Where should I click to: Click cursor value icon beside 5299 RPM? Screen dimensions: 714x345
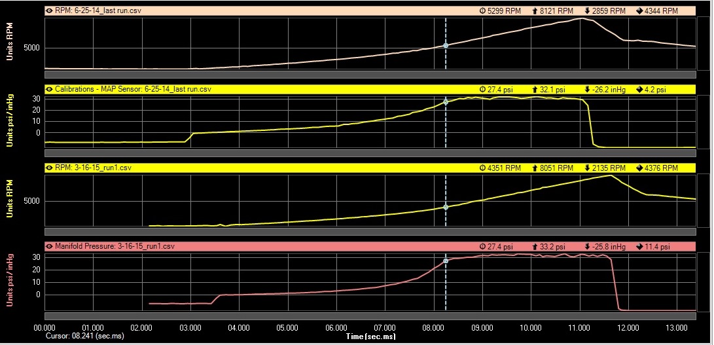click(x=482, y=11)
